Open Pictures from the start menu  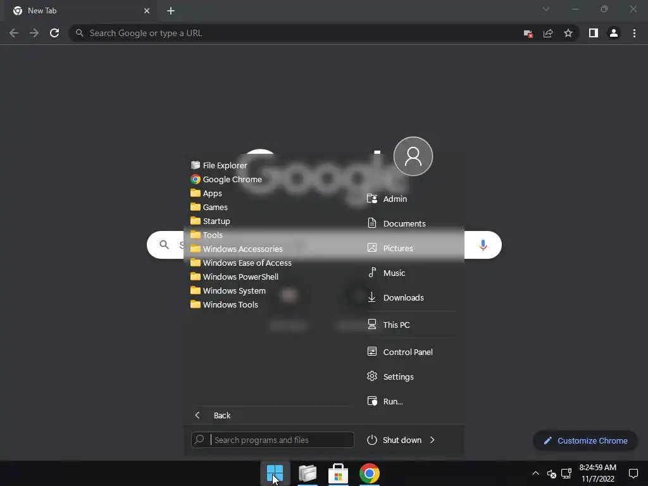tap(390, 248)
